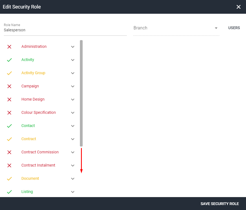Click the red X icon beside Administration
Image resolution: width=246 pixels, height=210 pixels.
click(9, 47)
